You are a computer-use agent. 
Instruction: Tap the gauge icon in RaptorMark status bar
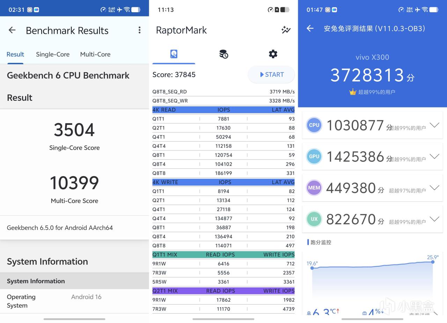coord(270,10)
